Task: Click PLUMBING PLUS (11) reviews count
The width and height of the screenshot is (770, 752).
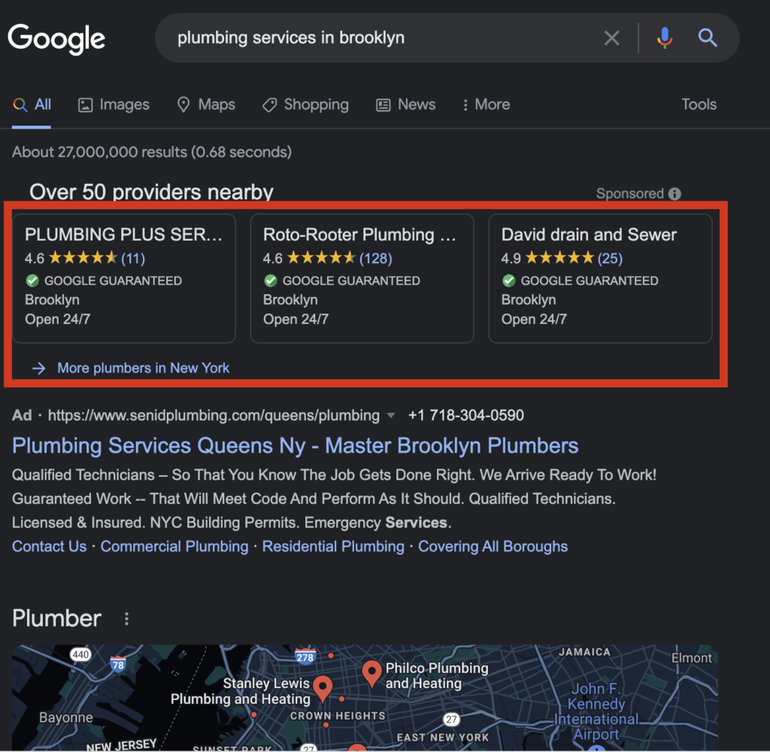Action: (x=133, y=258)
